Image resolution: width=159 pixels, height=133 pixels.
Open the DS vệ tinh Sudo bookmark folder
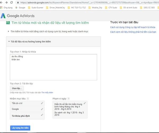(128, 8)
